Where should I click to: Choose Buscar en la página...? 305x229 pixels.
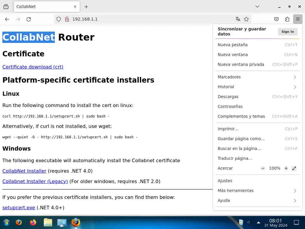coord(258,148)
